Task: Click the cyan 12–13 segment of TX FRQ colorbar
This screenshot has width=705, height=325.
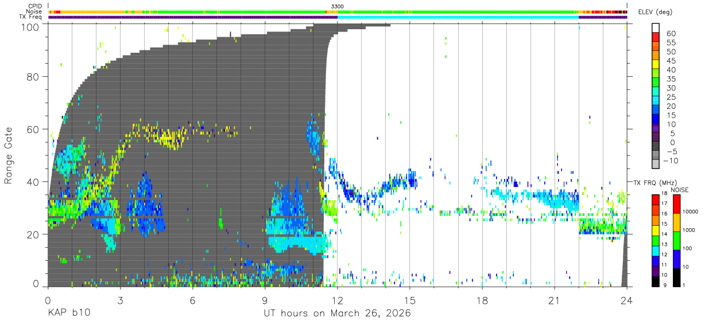Action: [x=656, y=251]
